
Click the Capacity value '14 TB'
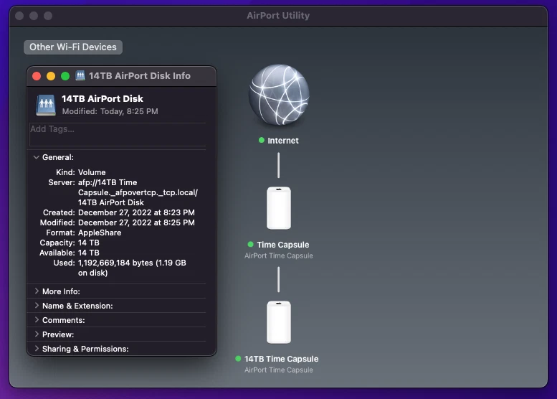coord(89,243)
